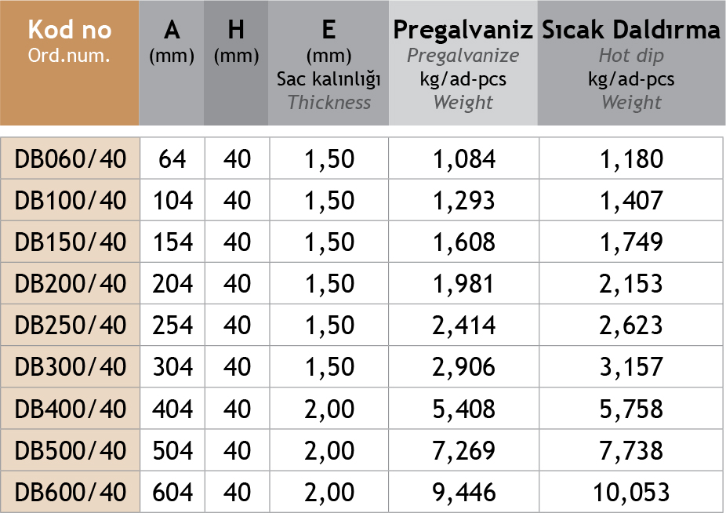The width and height of the screenshot is (726, 513).
Task: Select the 604 value in column A
Action: (x=172, y=493)
